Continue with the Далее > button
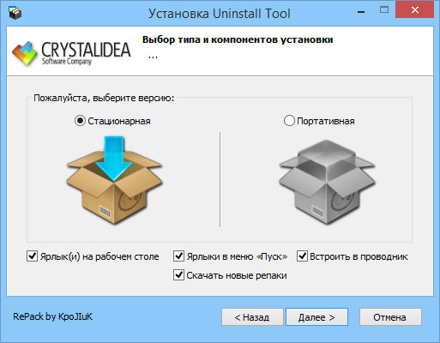Screen dimensions: 440x343 pyautogui.click(x=316, y=317)
